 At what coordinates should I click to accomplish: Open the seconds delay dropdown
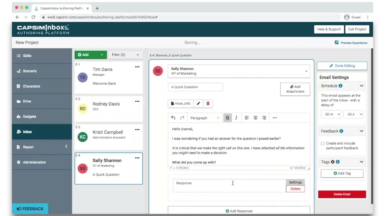click(x=353, y=114)
